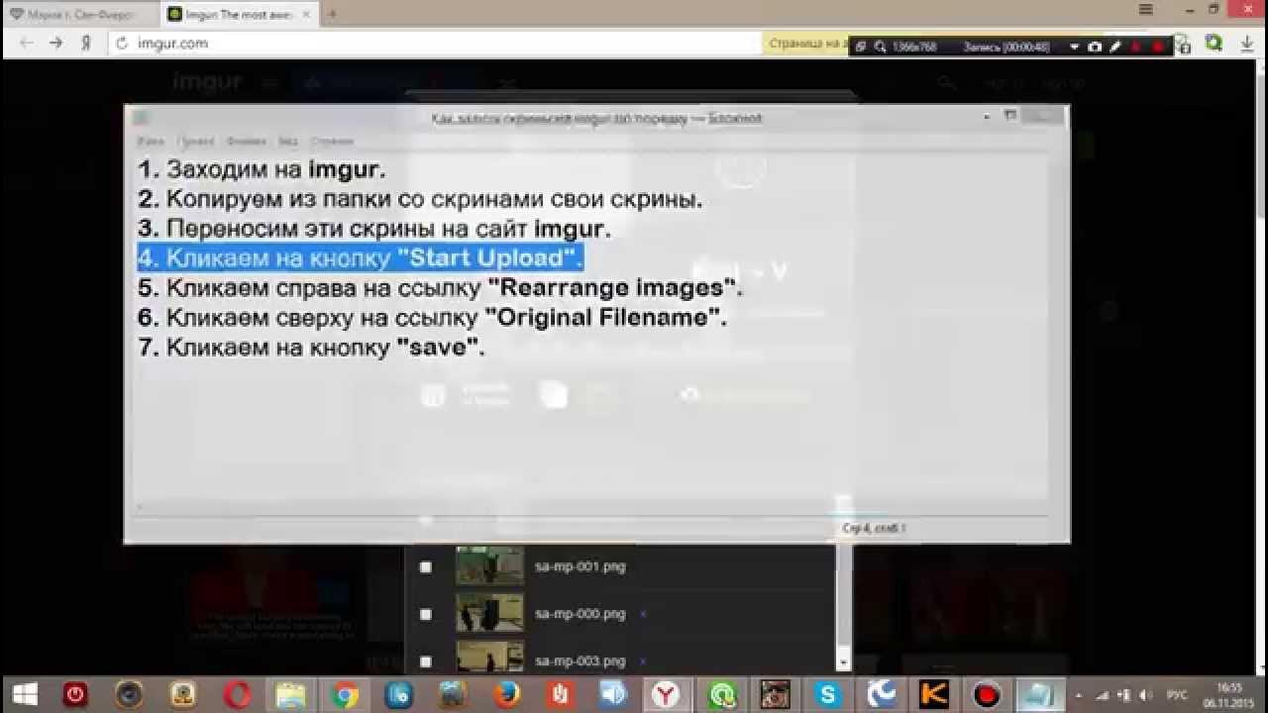The image size is (1268, 713).
Task: Launch Google Chrome from the taskbar
Action: (345, 694)
